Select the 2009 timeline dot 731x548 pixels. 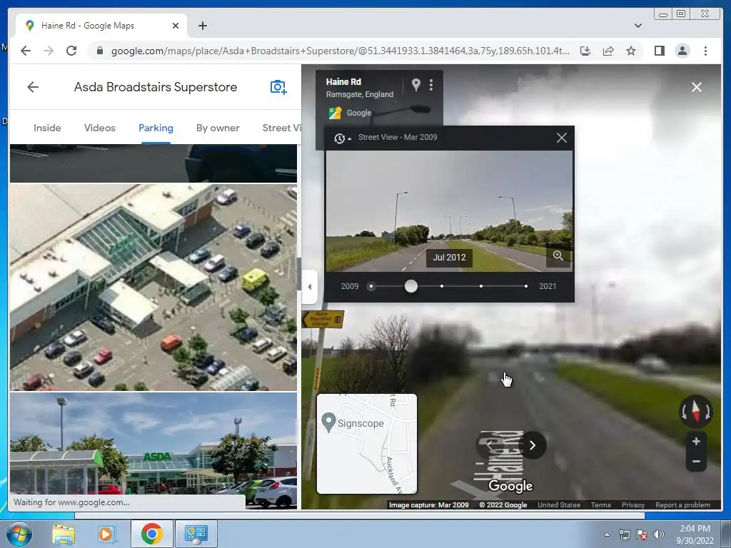(x=371, y=286)
